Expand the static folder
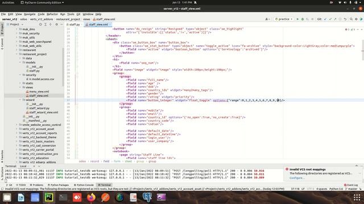Screen dimensions: 364x204 pos(20,83)
